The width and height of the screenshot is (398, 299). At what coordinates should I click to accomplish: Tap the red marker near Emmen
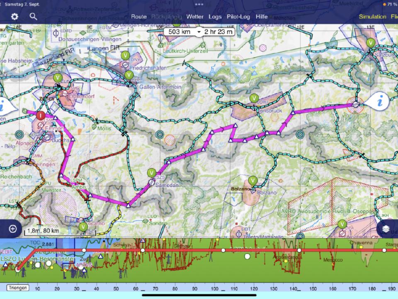[x=40, y=115]
